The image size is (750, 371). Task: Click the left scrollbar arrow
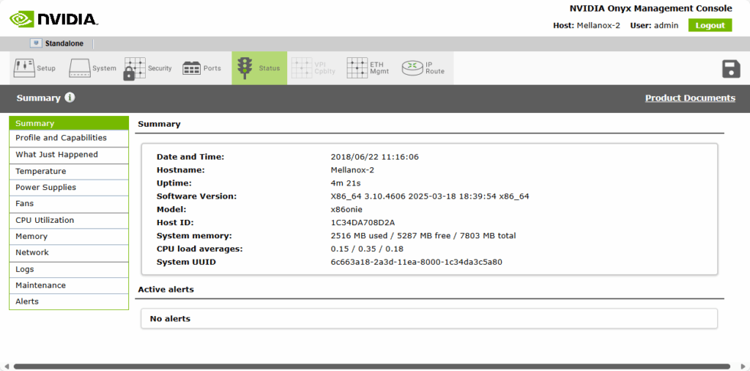tap(6, 366)
